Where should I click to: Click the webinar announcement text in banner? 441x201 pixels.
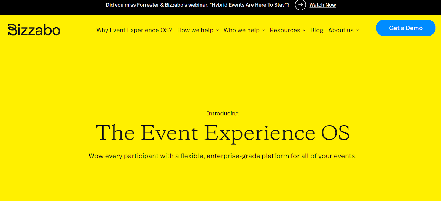coord(198,5)
